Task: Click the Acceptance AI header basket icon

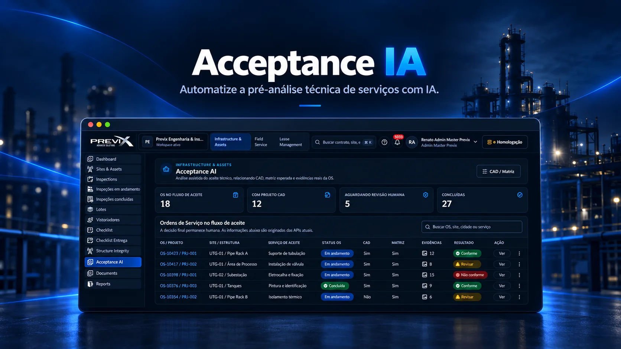Action: tap(166, 169)
